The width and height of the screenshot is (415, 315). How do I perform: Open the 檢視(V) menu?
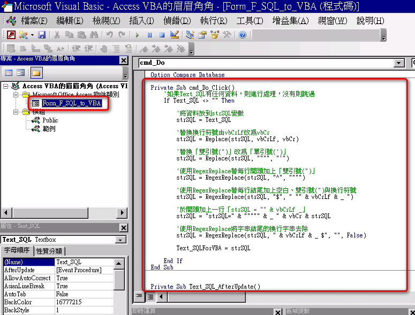[106, 21]
